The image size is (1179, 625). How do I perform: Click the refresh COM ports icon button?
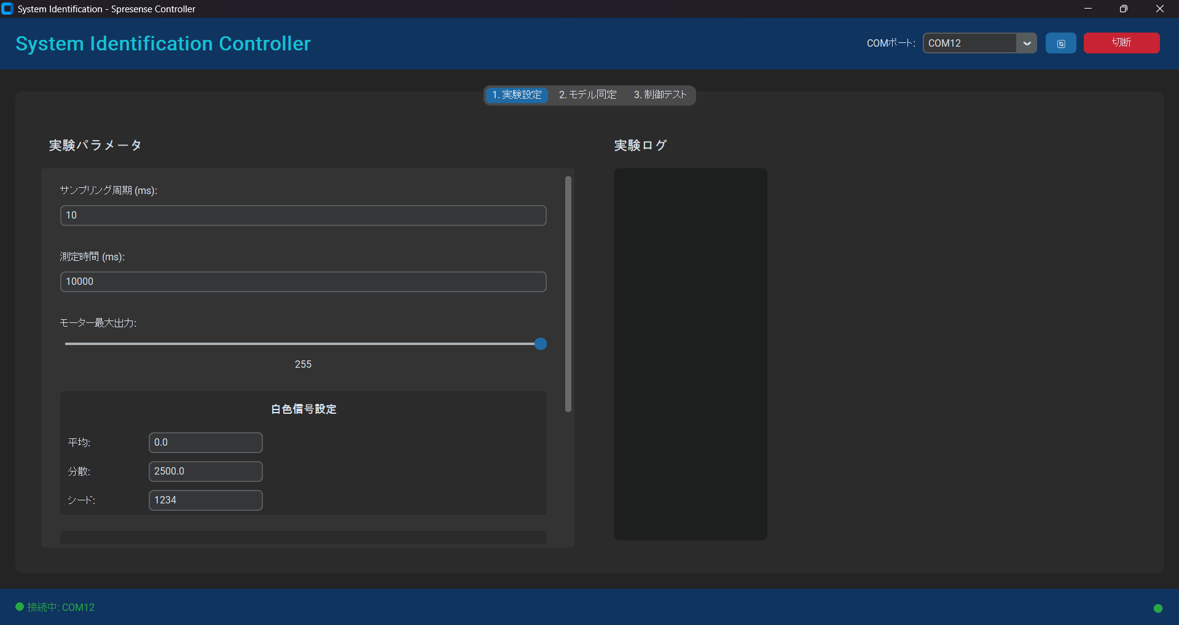[1060, 44]
